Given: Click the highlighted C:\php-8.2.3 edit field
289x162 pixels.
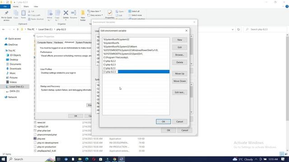Looking at the screenshot, I should (x=110, y=72).
